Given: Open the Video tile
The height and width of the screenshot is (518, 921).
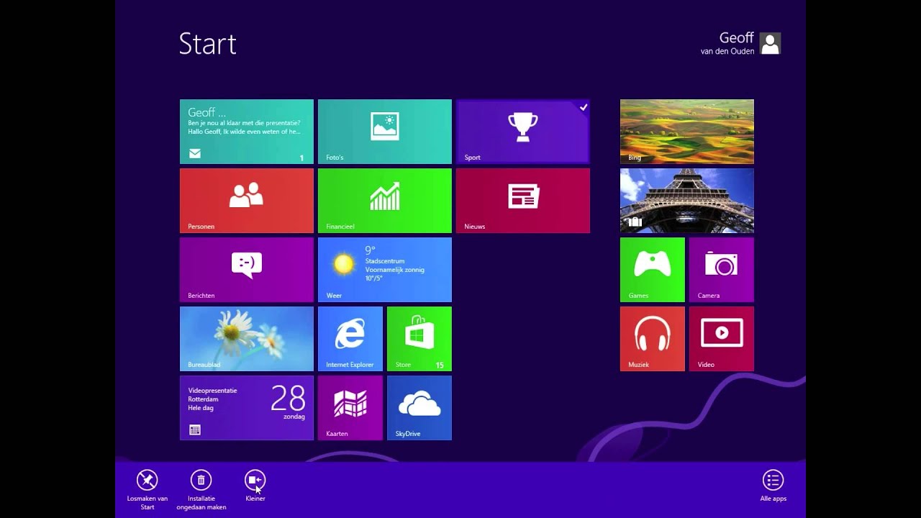Looking at the screenshot, I should 721,339.
